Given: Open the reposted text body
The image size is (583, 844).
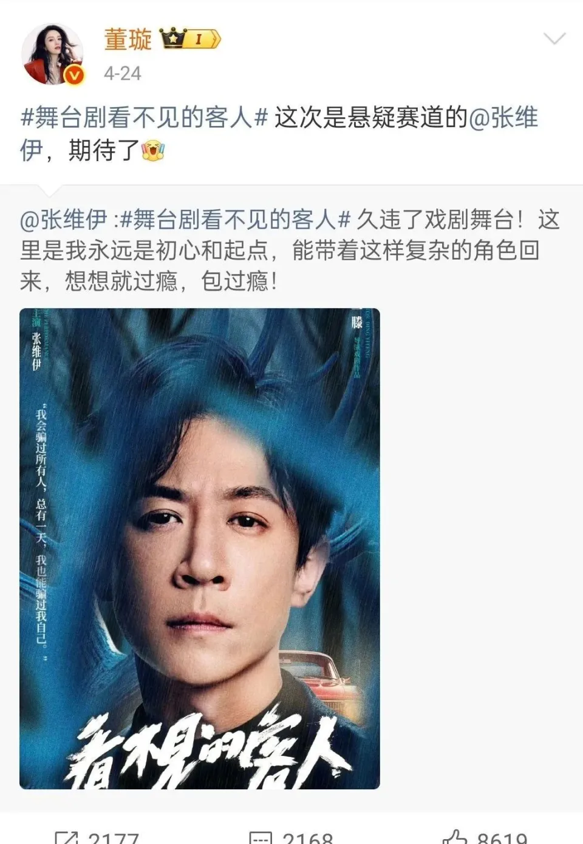Looking at the screenshot, I should tap(290, 250).
